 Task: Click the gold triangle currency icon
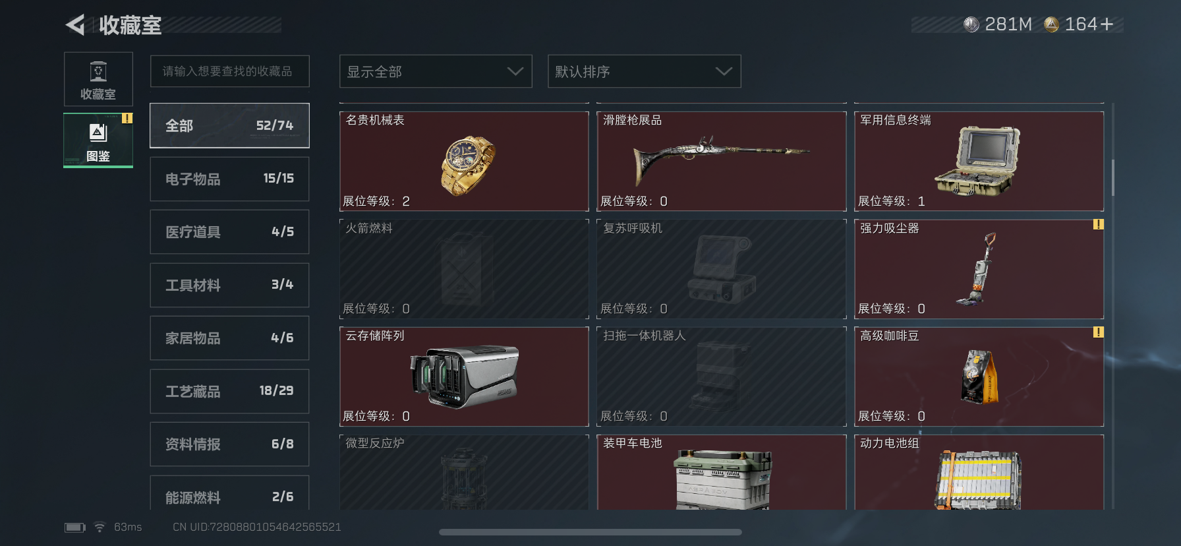point(1051,24)
